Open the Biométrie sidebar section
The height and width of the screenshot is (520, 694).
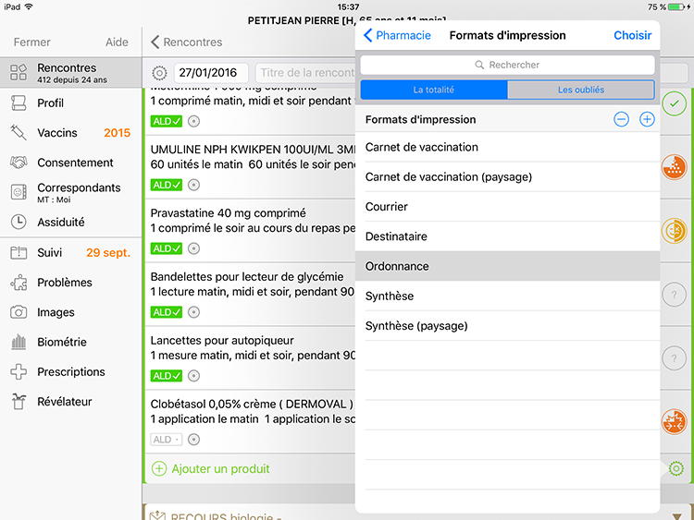point(61,342)
